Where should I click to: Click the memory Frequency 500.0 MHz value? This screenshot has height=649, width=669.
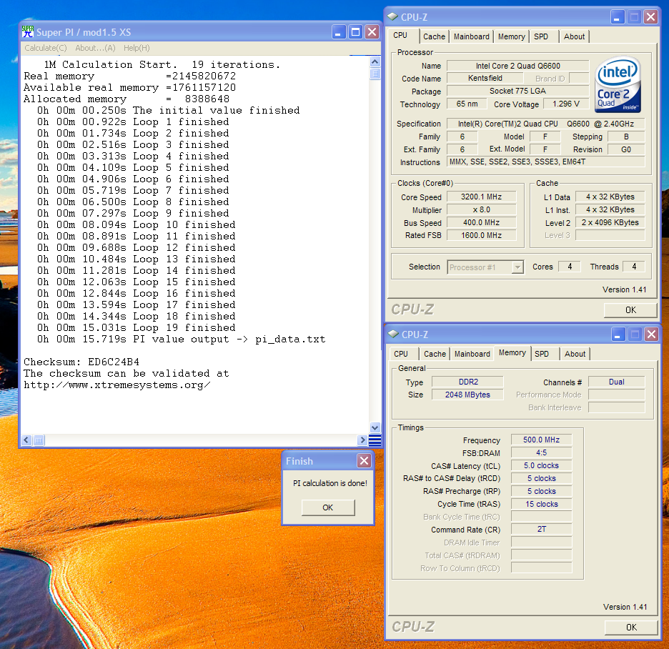(542, 440)
